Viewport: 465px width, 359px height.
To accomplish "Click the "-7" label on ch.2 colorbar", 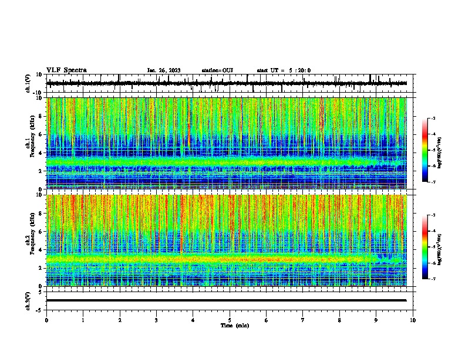I will tap(433, 279).
